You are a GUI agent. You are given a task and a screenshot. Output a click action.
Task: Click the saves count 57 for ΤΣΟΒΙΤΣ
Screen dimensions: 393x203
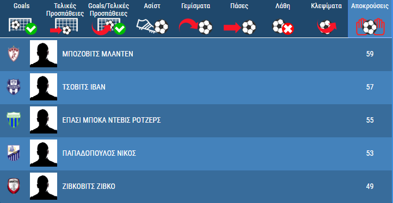(x=370, y=87)
